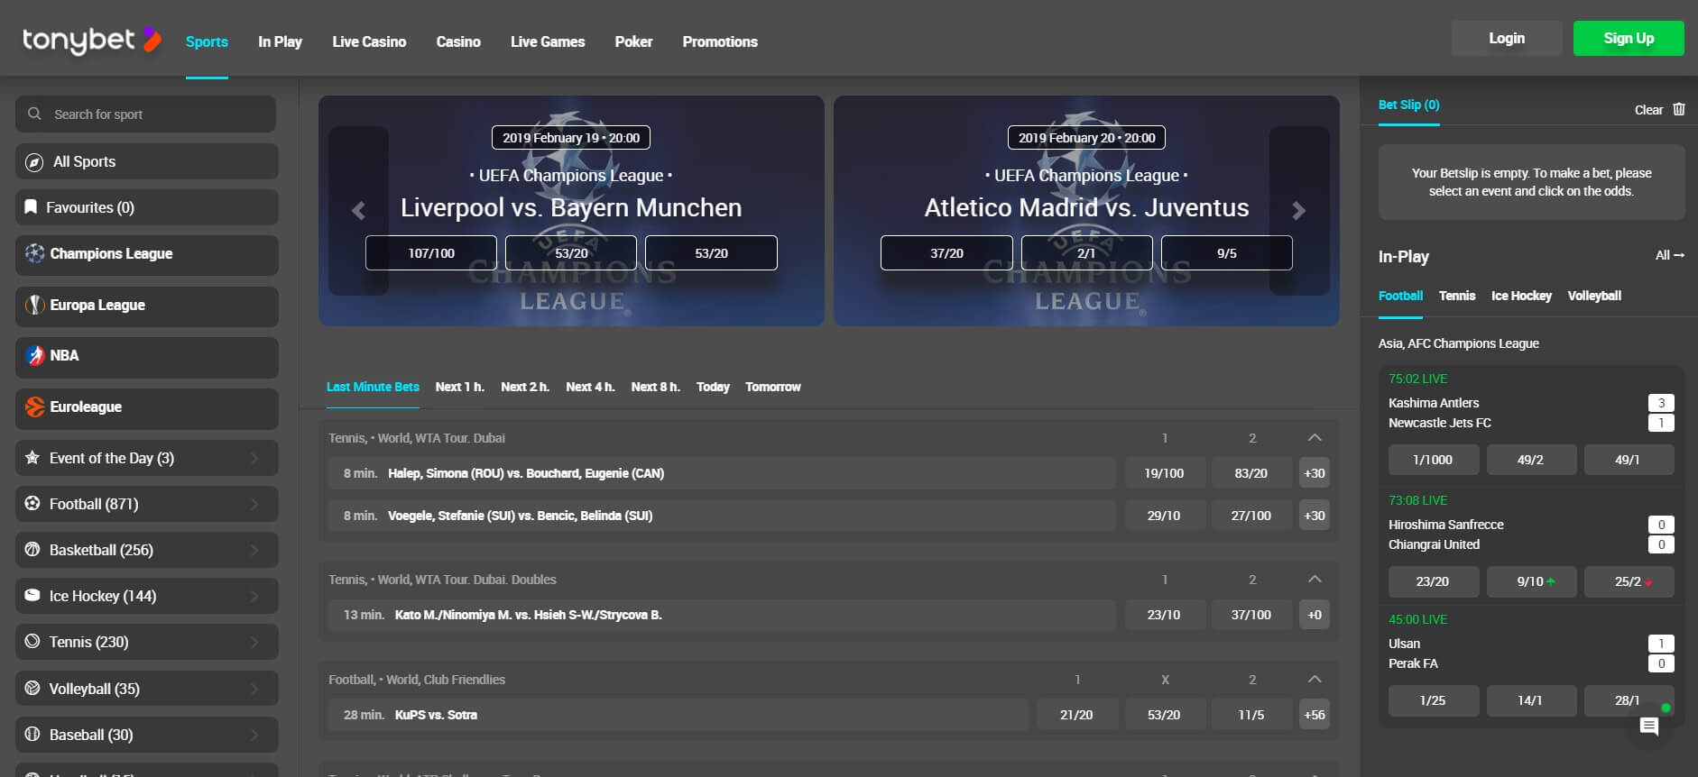This screenshot has height=777, width=1698.
Task: Pick Kashima Antlers odds 1/1000
Action: [1433, 460]
